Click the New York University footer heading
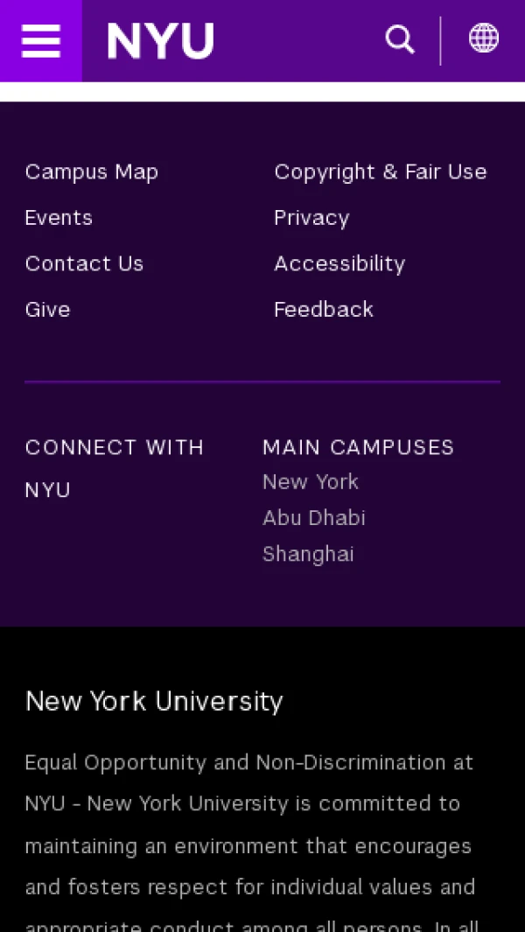 click(154, 701)
